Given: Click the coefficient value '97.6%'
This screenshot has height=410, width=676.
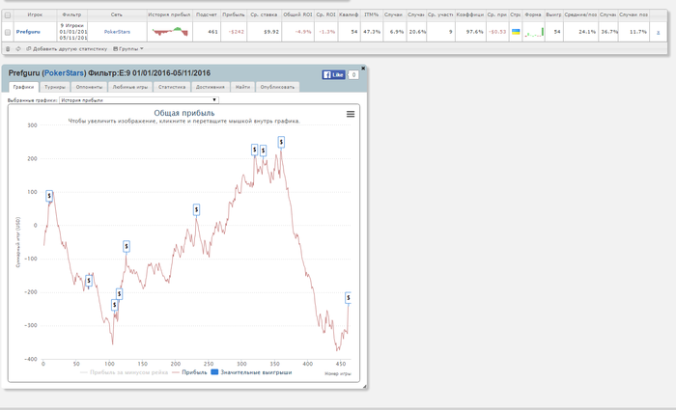Looking at the screenshot, I should click(475, 32).
